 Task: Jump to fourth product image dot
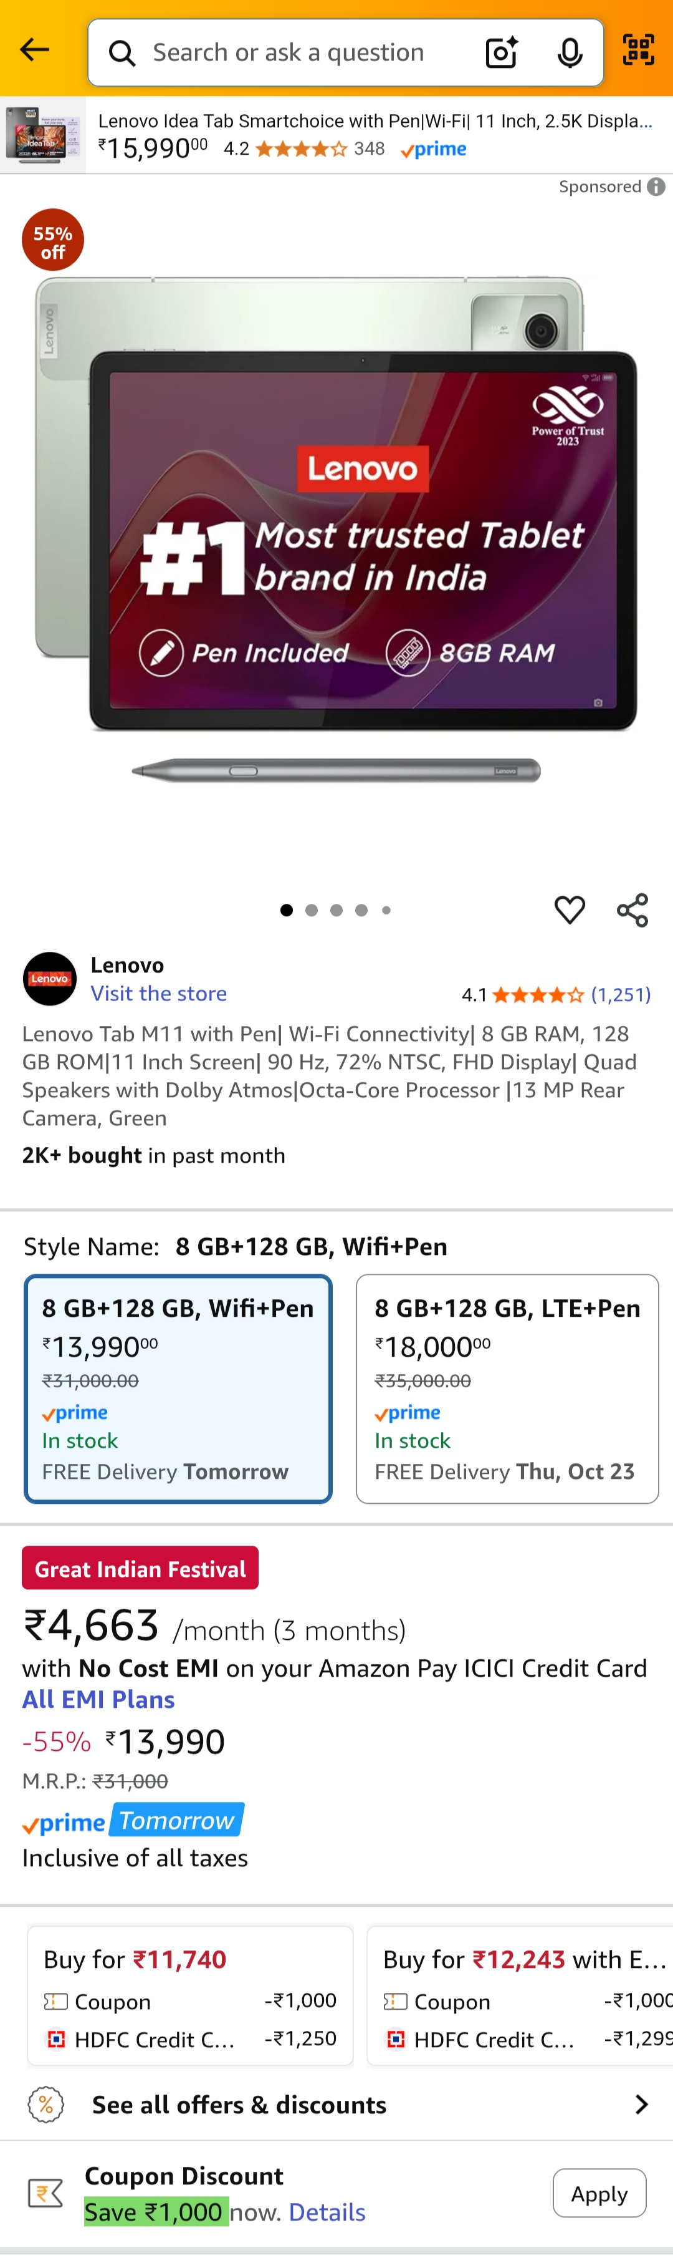[x=361, y=910]
